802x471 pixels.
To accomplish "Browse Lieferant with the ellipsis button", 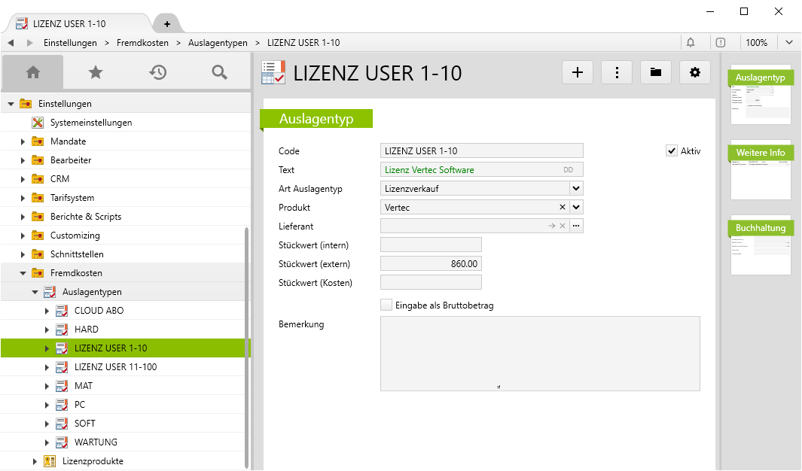I will coord(576,226).
